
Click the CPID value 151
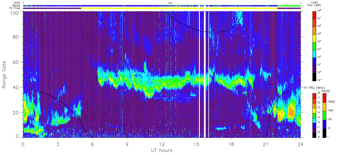170,3
